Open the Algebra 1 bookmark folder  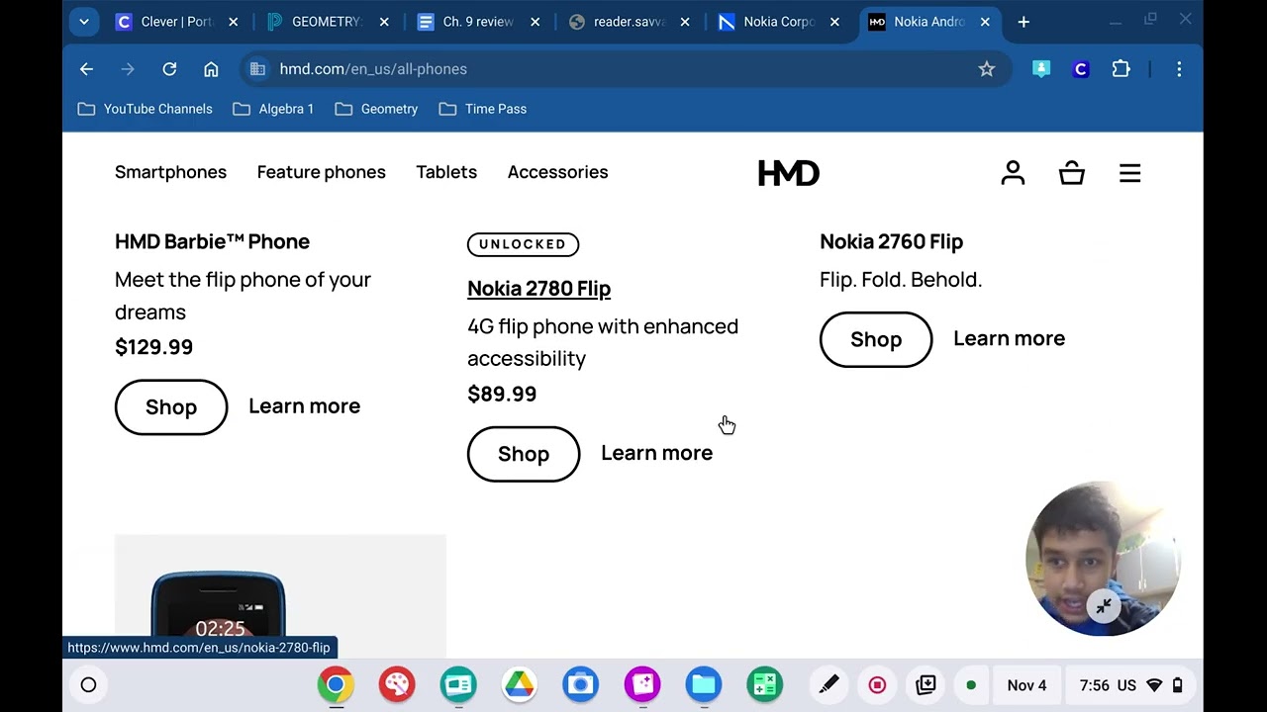(273, 109)
